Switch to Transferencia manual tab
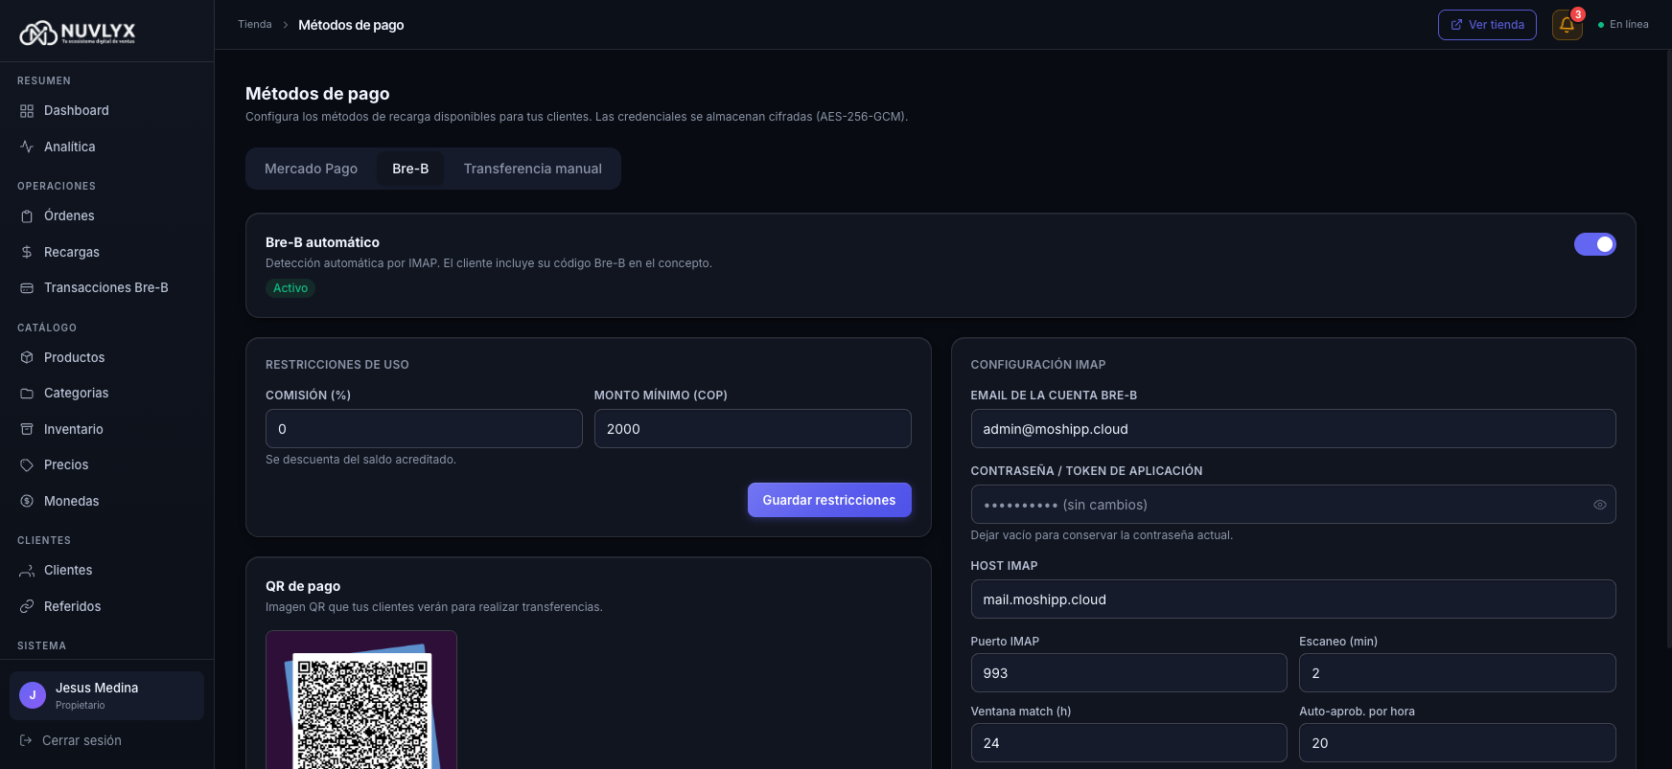The height and width of the screenshot is (769, 1672). (532, 169)
